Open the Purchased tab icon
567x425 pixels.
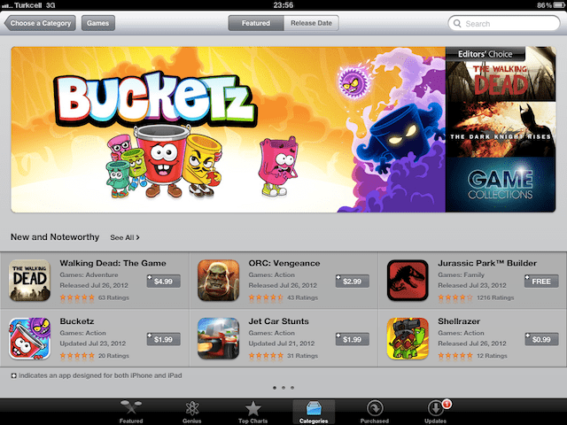point(374,412)
